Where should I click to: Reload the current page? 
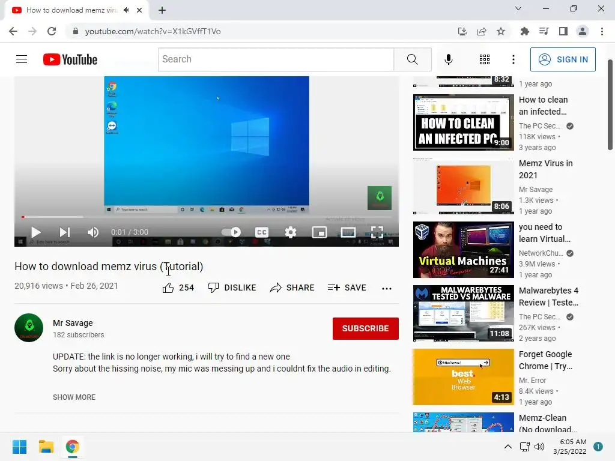point(52,31)
